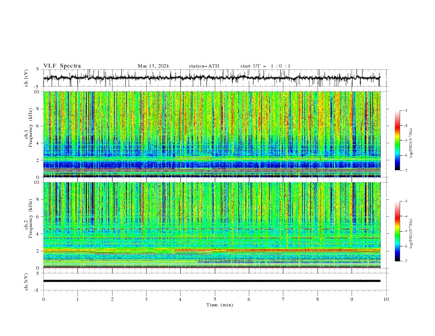Image resolution: width=435 pixels, height=336 pixels.
Task: Click time axis tick label '9'
Action: pyautogui.click(x=352, y=299)
